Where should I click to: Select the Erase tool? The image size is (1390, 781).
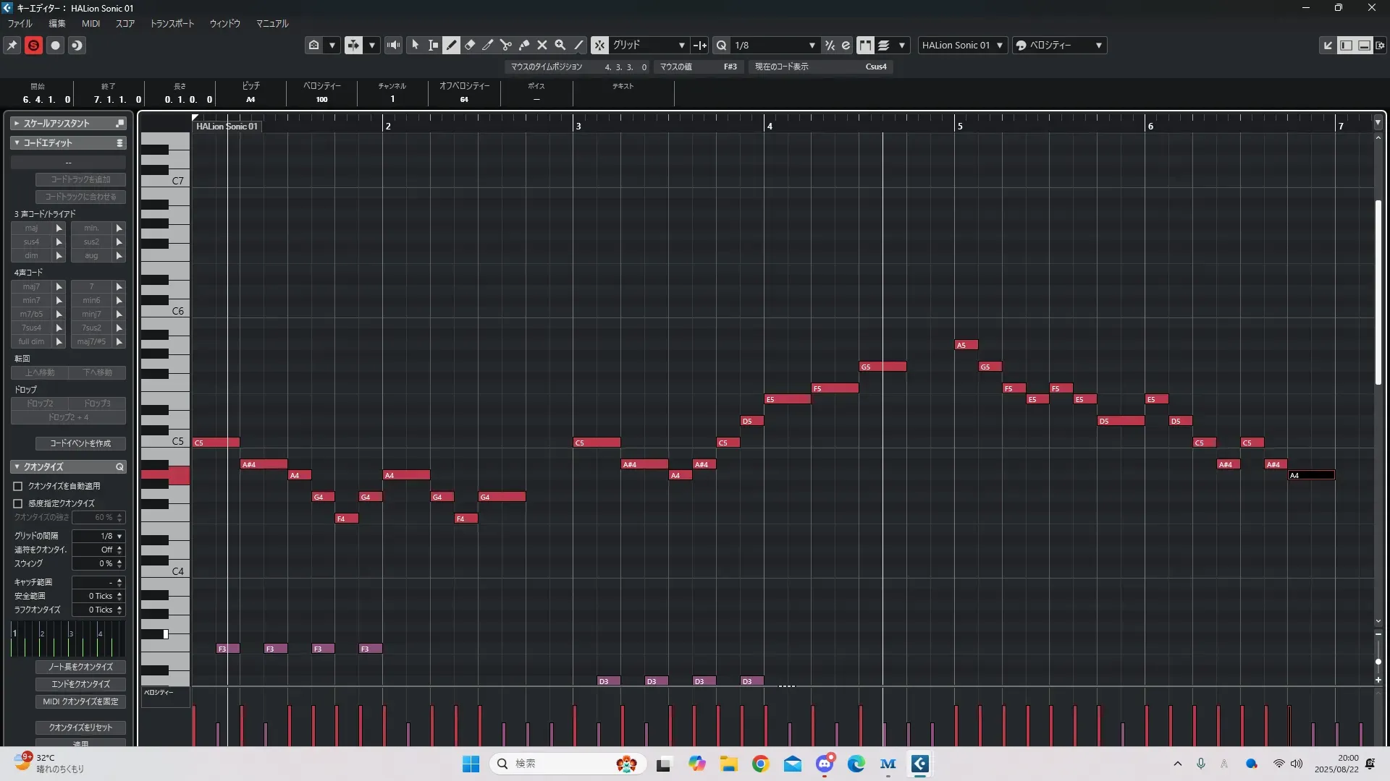pyautogui.click(x=470, y=45)
